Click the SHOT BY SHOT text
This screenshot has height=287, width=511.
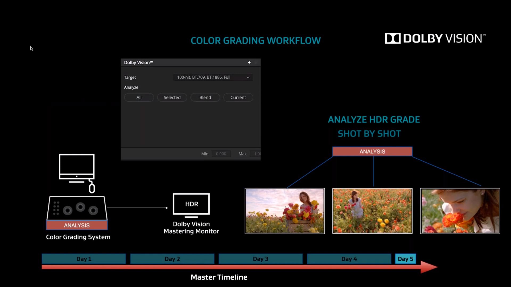[x=369, y=134]
